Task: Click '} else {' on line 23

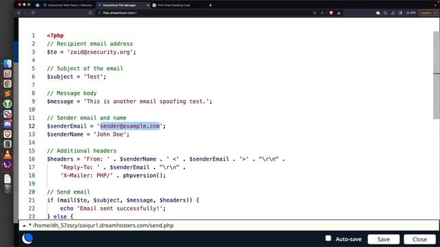Action: pos(60,217)
